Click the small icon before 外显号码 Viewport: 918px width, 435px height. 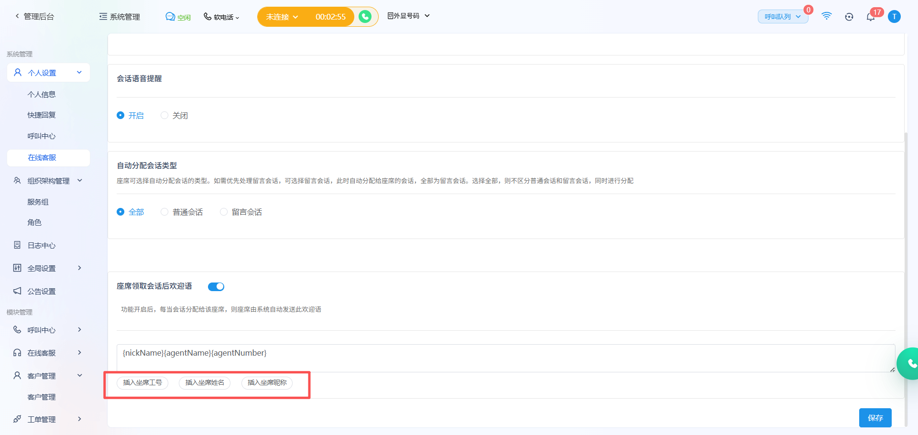point(390,16)
